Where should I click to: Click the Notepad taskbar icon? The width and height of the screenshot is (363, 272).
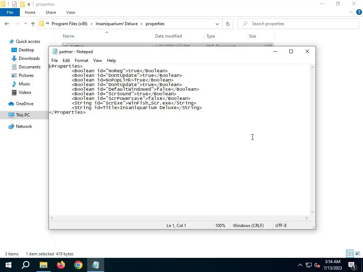click(96, 265)
